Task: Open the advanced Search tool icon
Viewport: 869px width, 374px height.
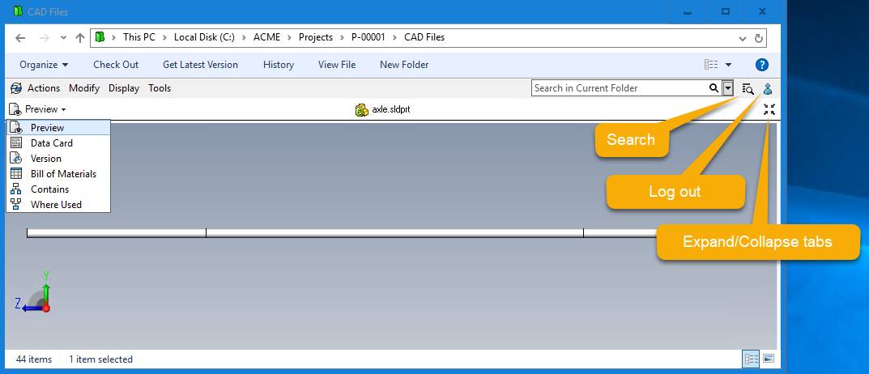Action: tap(748, 89)
